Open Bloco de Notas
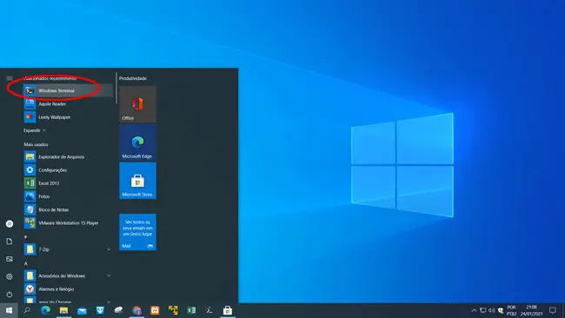This screenshot has height=318, width=565. (69, 209)
